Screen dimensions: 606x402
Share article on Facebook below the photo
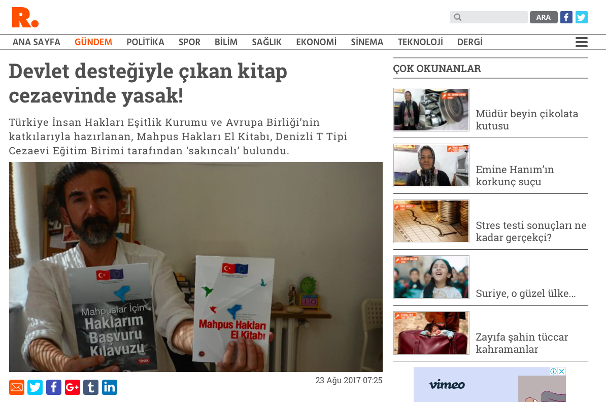(54, 387)
